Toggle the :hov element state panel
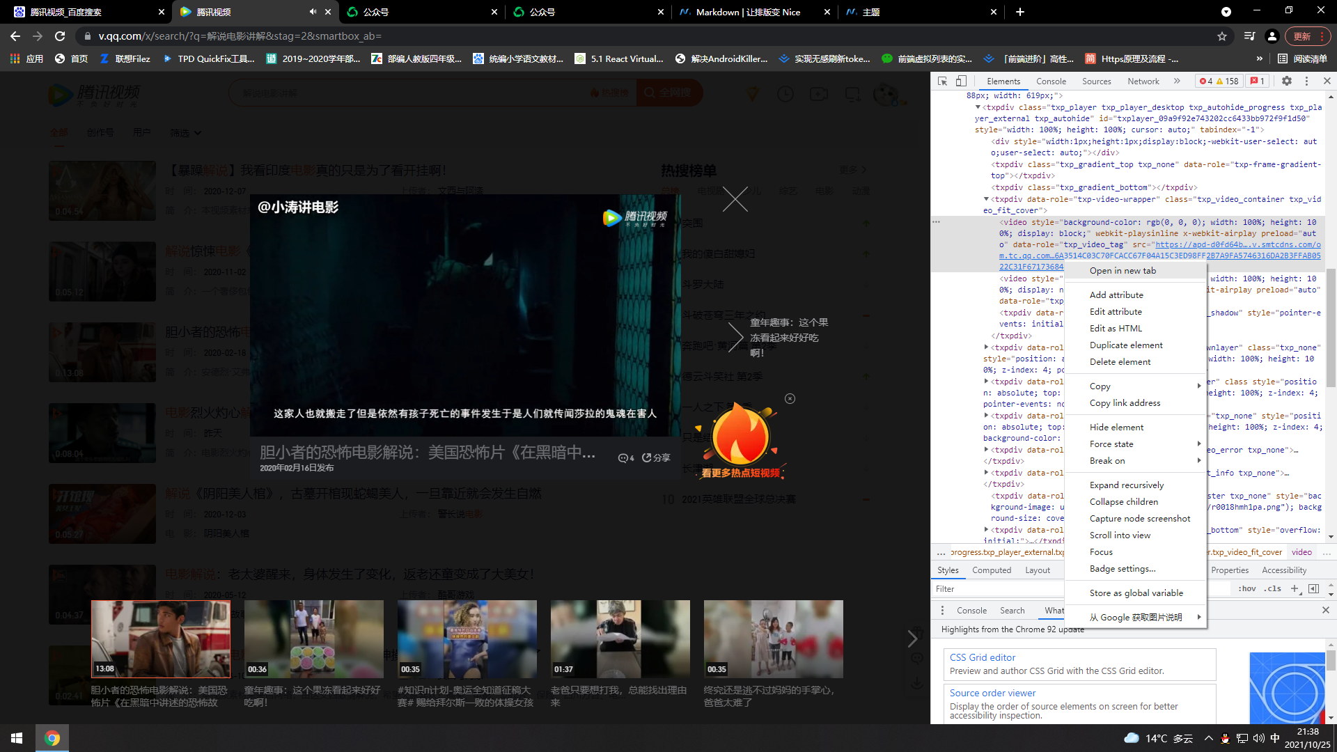The height and width of the screenshot is (752, 1337). click(1246, 589)
